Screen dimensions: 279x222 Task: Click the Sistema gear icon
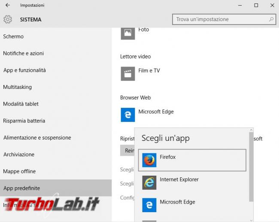click(x=8, y=19)
